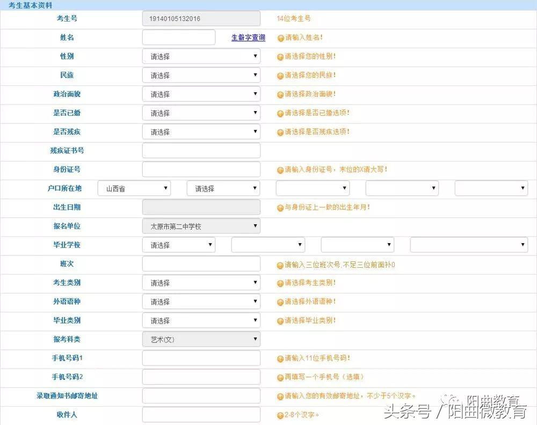This screenshot has width=537, height=425.
Task: Open the 民族 (ethnicity) dropdown
Action: point(201,75)
